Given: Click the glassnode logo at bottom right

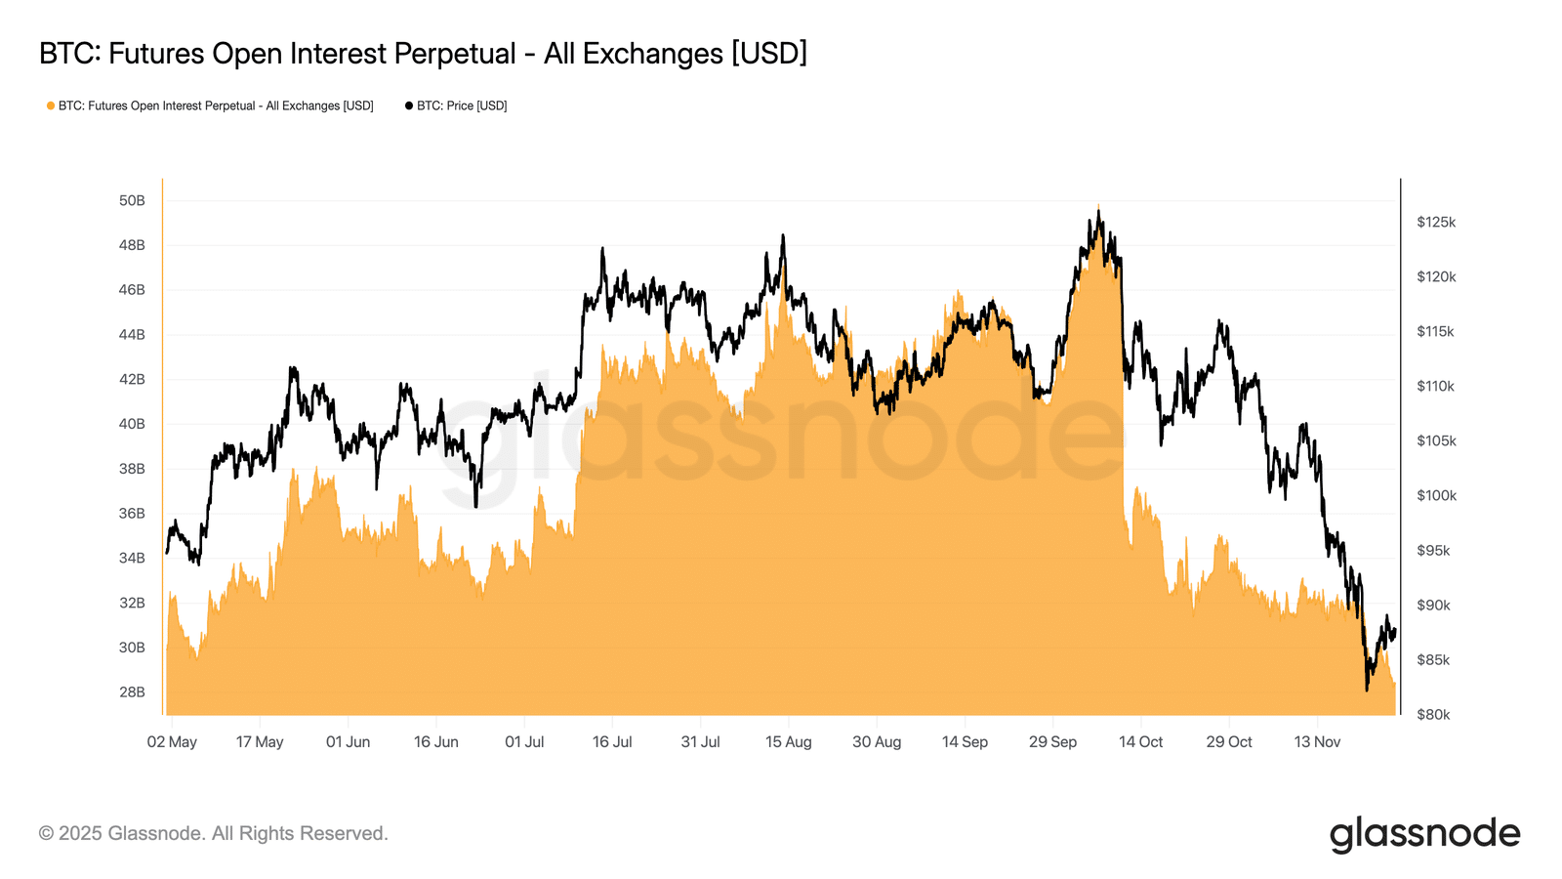Looking at the screenshot, I should [1424, 834].
